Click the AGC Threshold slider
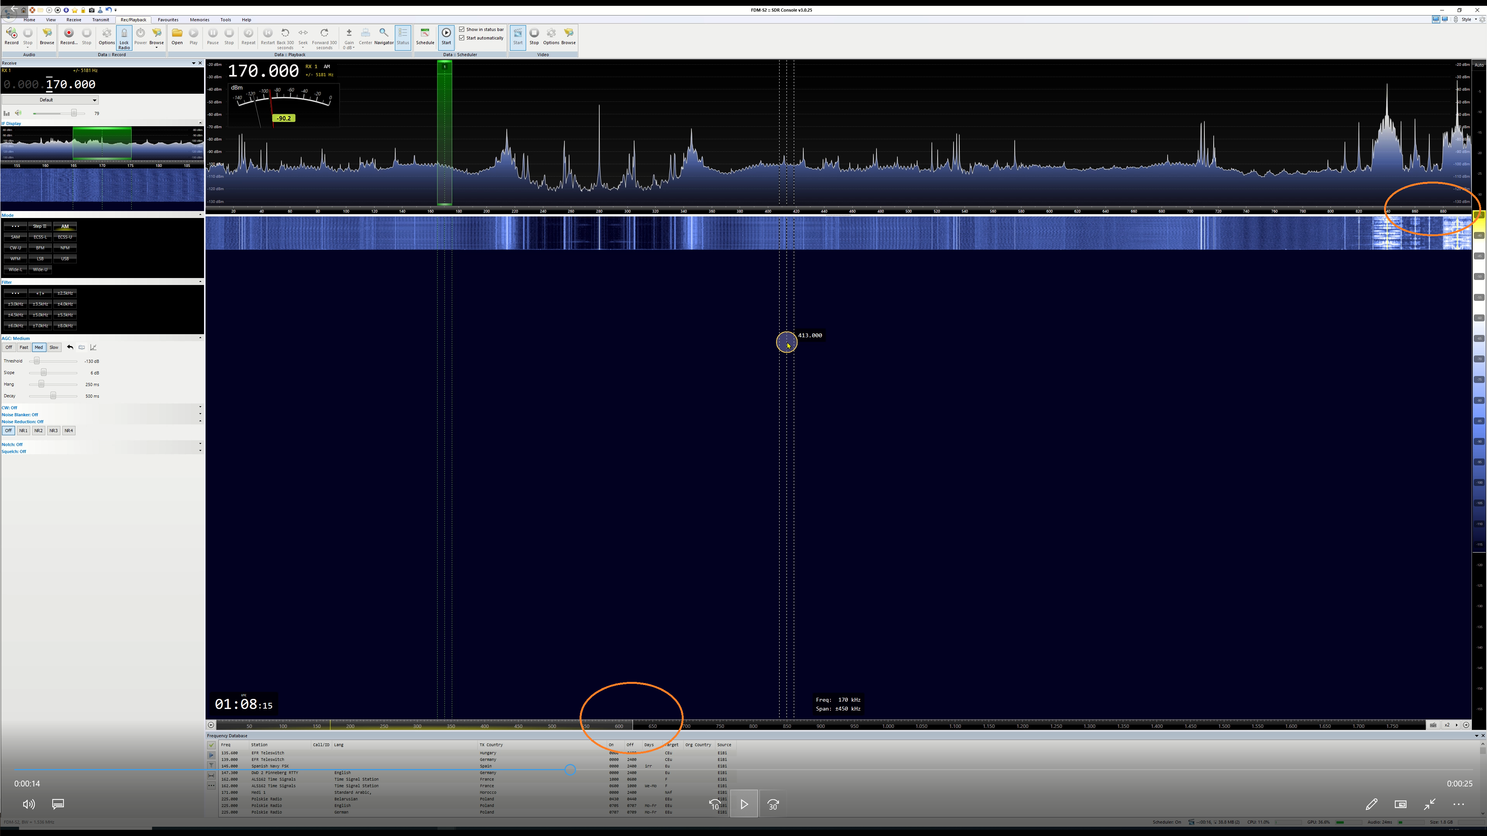The image size is (1487, 836). (x=37, y=361)
